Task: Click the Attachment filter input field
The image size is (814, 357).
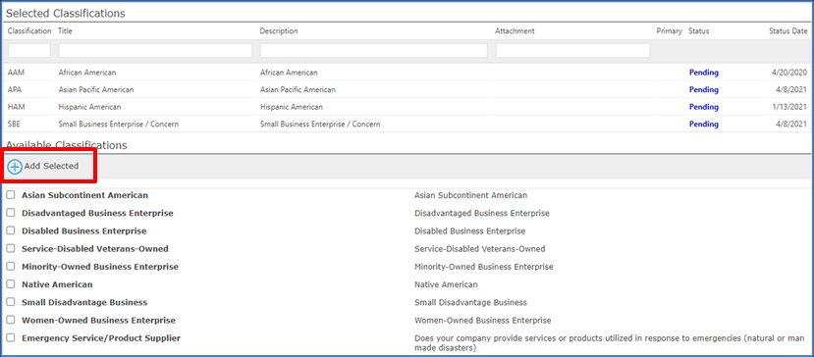Action: 572,50
